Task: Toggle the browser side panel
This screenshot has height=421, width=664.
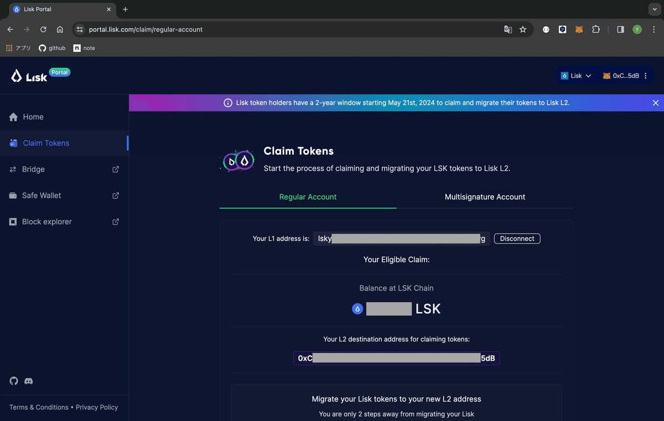Action: [x=620, y=29]
